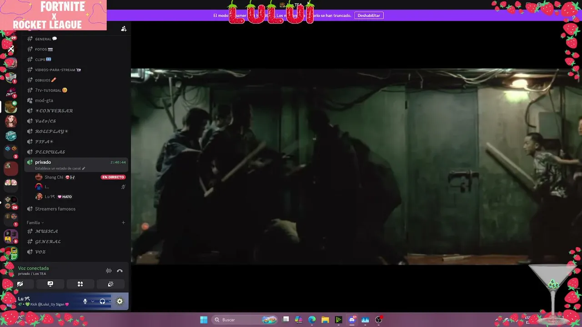The image size is (582, 327).
Task: Open the GENERAL text channel
Action: [x=75, y=39]
